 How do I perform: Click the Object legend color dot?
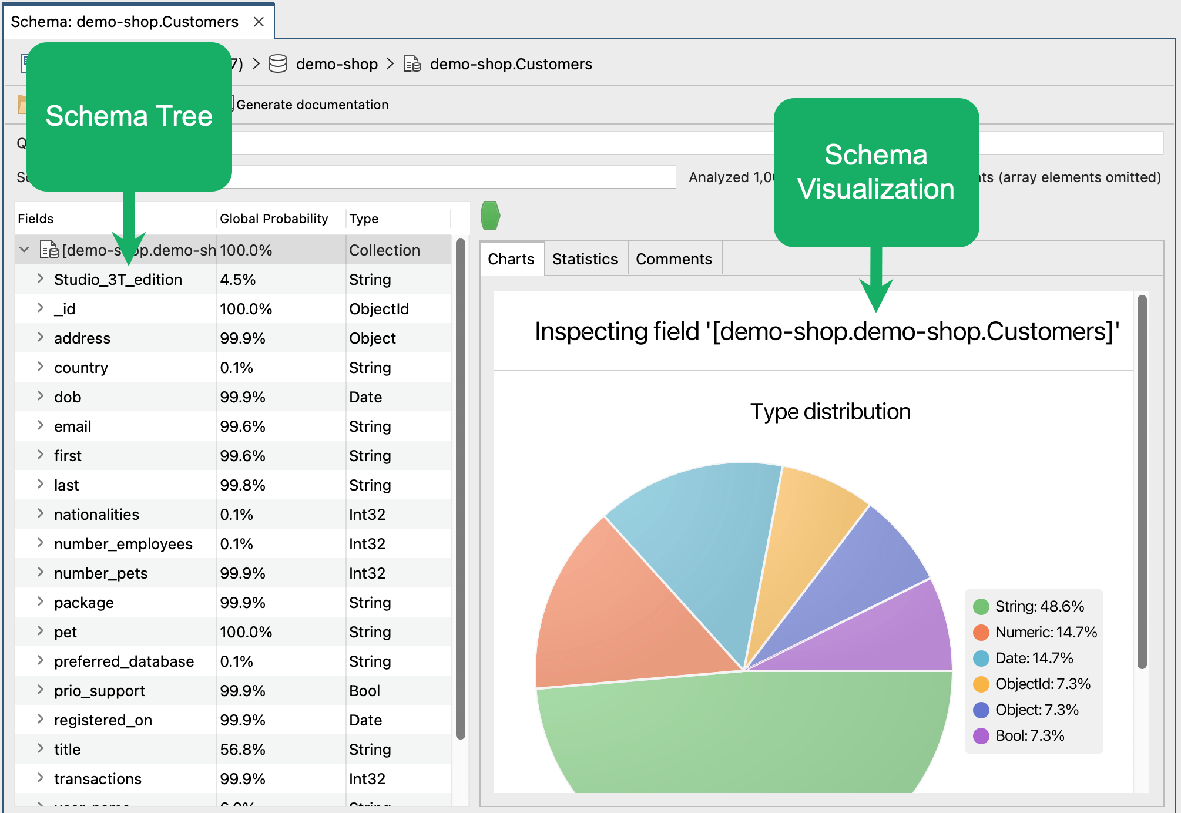tap(981, 710)
